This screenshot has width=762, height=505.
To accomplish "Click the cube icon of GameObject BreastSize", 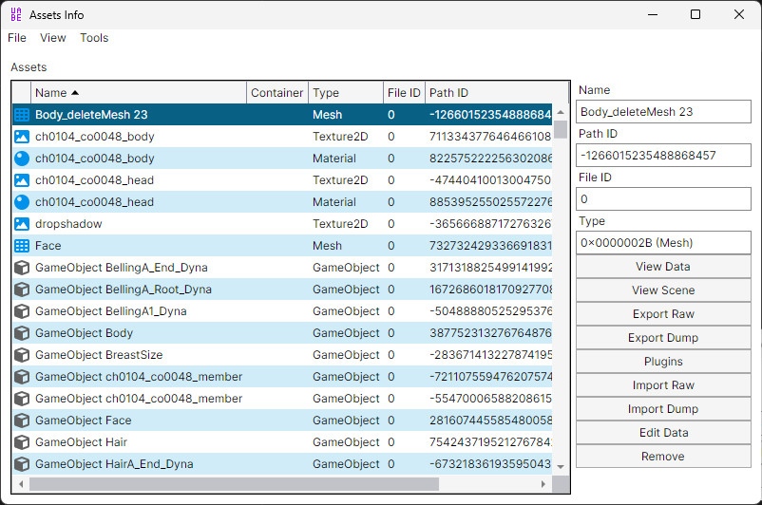I will [22, 355].
